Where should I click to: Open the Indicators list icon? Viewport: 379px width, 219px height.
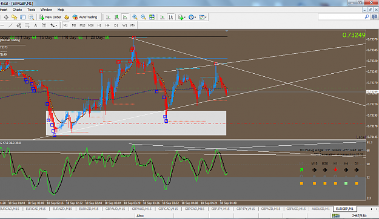(180, 17)
